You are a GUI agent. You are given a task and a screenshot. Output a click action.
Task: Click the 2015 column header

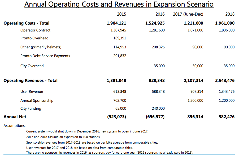coord(121,14)
